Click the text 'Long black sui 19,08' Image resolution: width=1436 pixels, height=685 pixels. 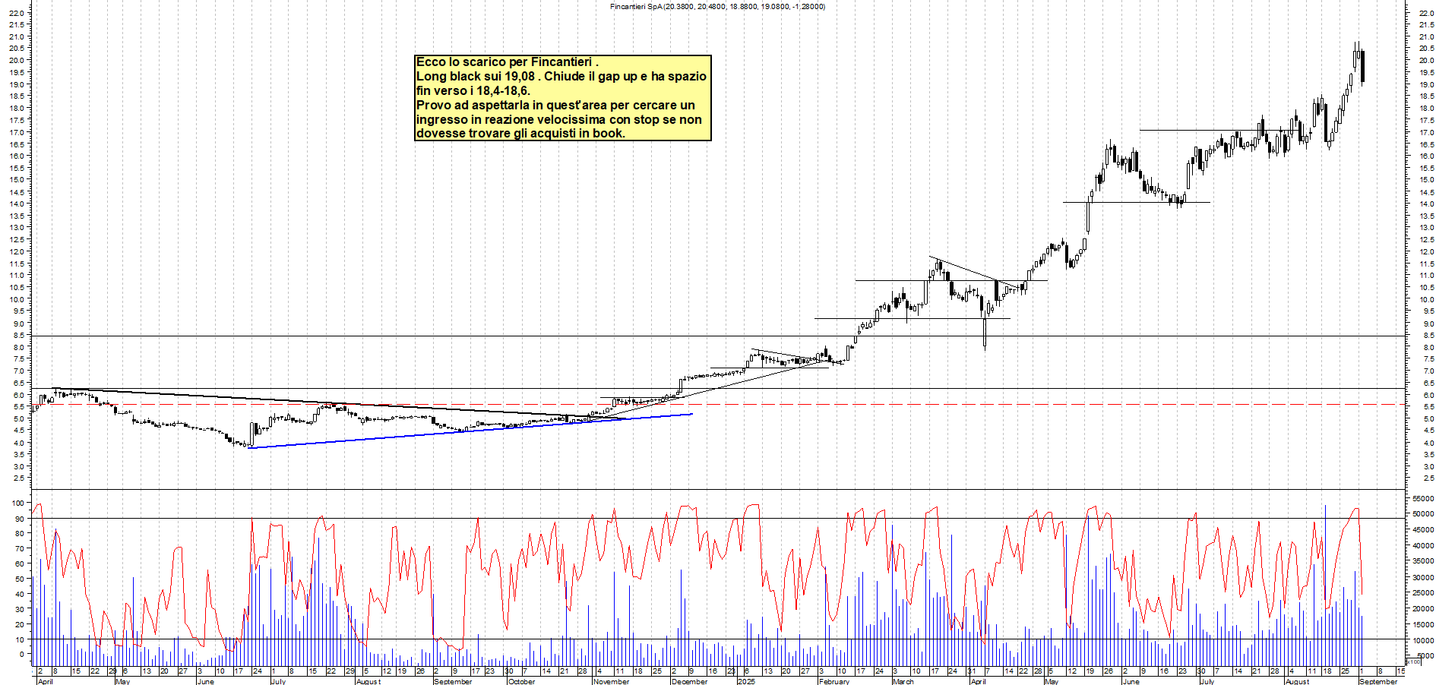(x=476, y=77)
